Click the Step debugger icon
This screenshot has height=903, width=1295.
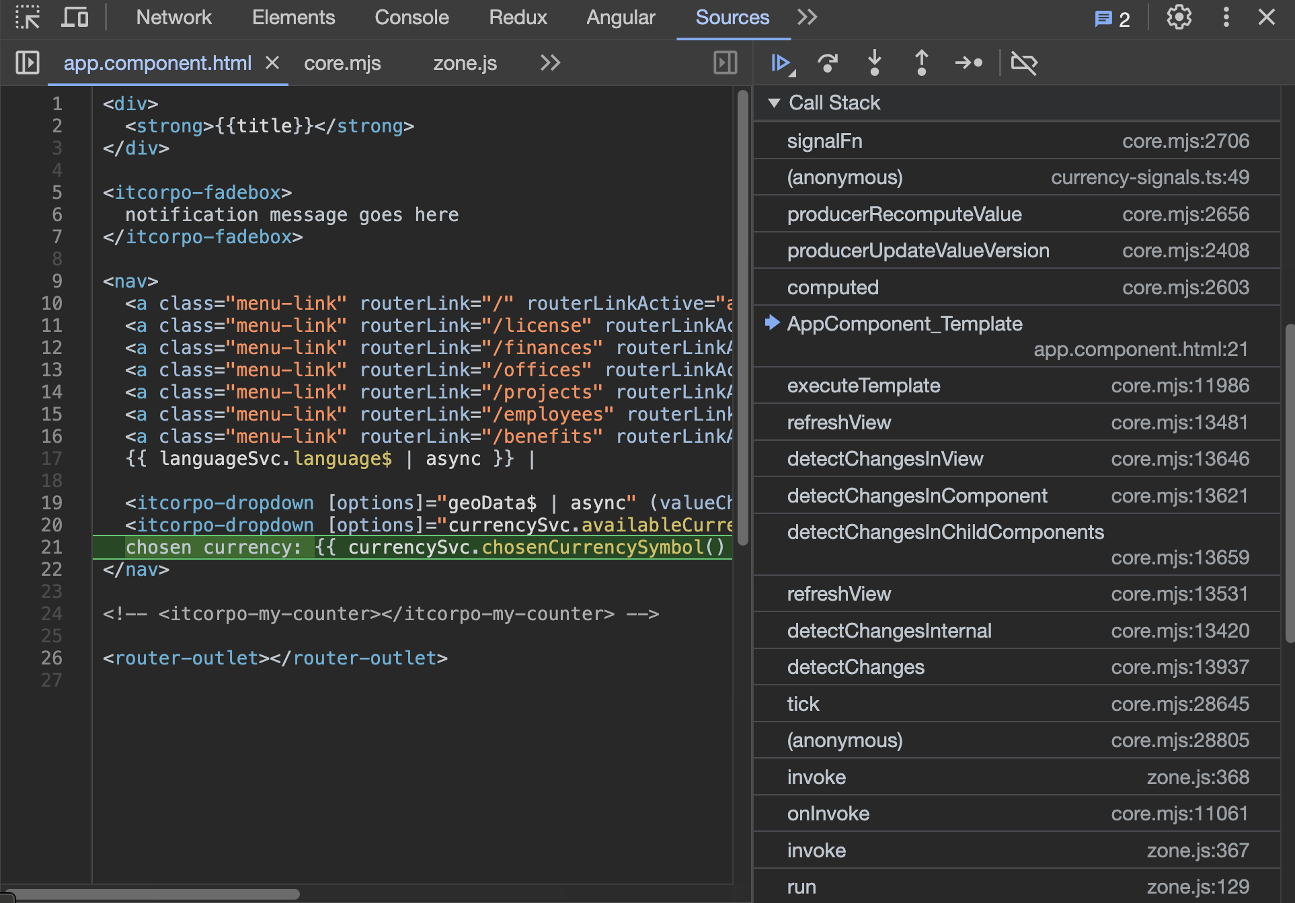pos(968,63)
